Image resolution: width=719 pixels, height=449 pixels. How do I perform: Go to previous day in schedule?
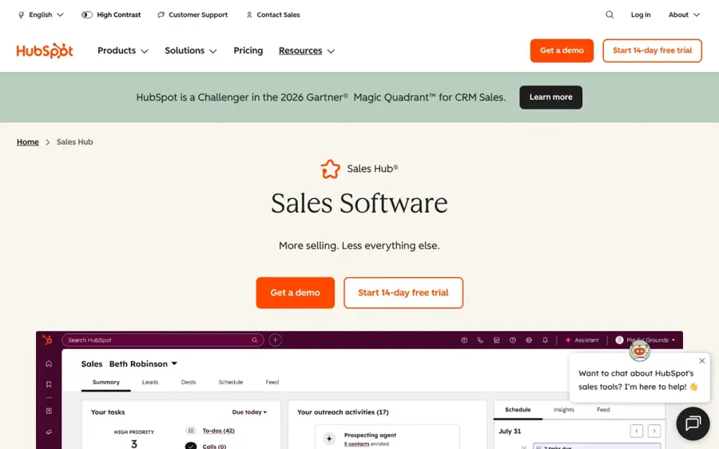coord(637,431)
